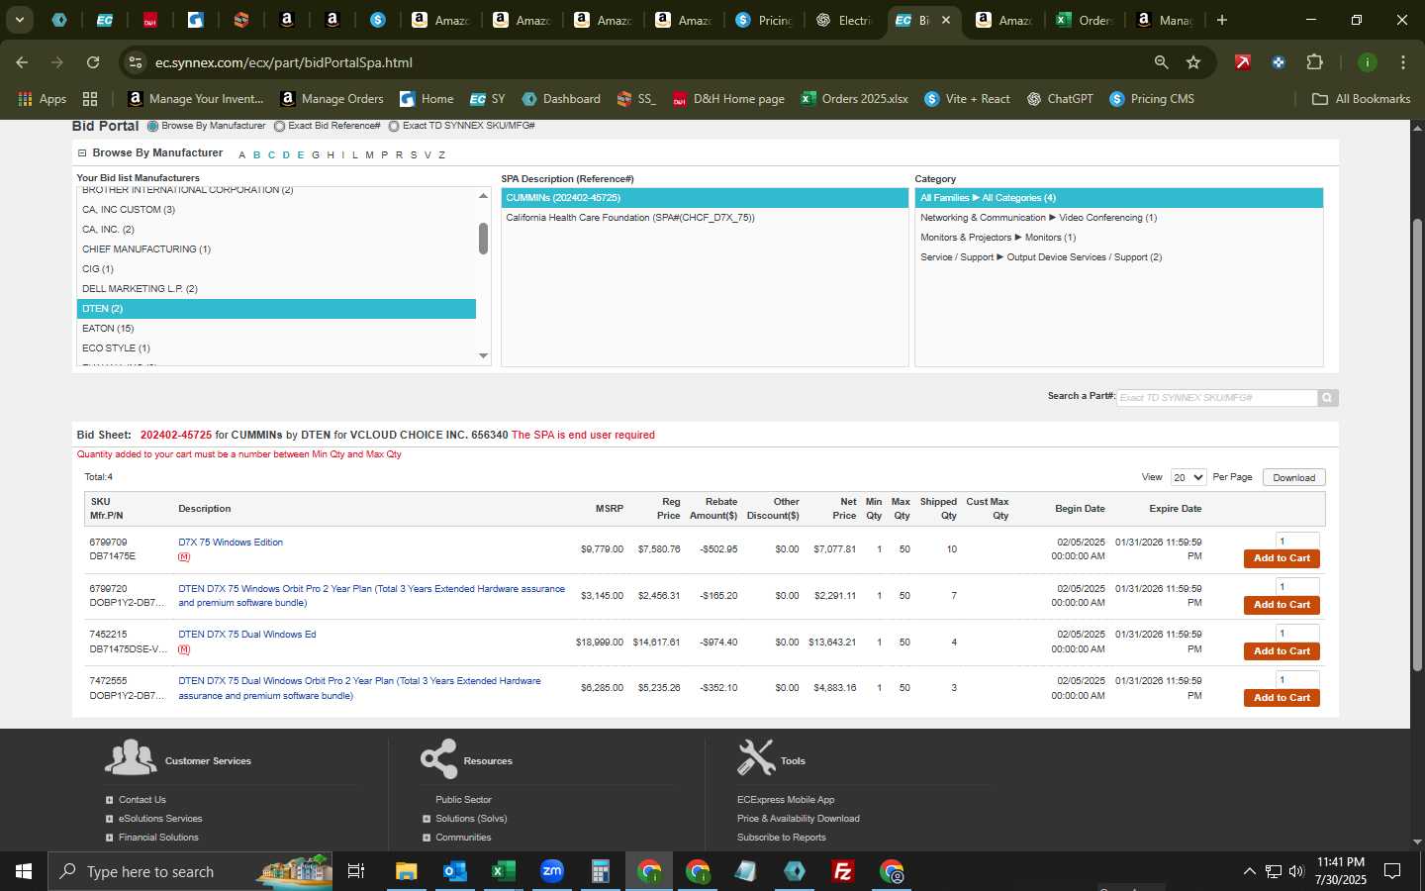Click manufacturer list scroll up arrow

(x=483, y=196)
